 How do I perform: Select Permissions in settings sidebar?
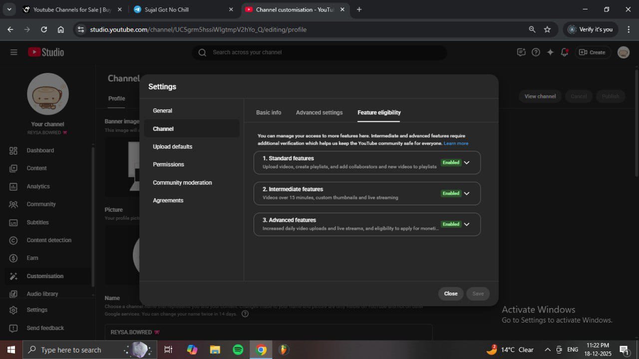tap(168, 164)
